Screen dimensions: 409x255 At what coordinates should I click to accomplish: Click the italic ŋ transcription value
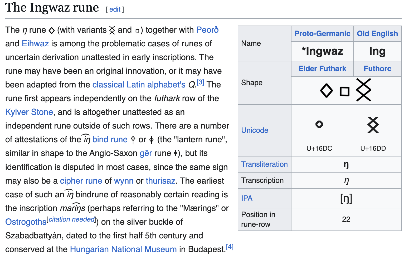(347, 181)
